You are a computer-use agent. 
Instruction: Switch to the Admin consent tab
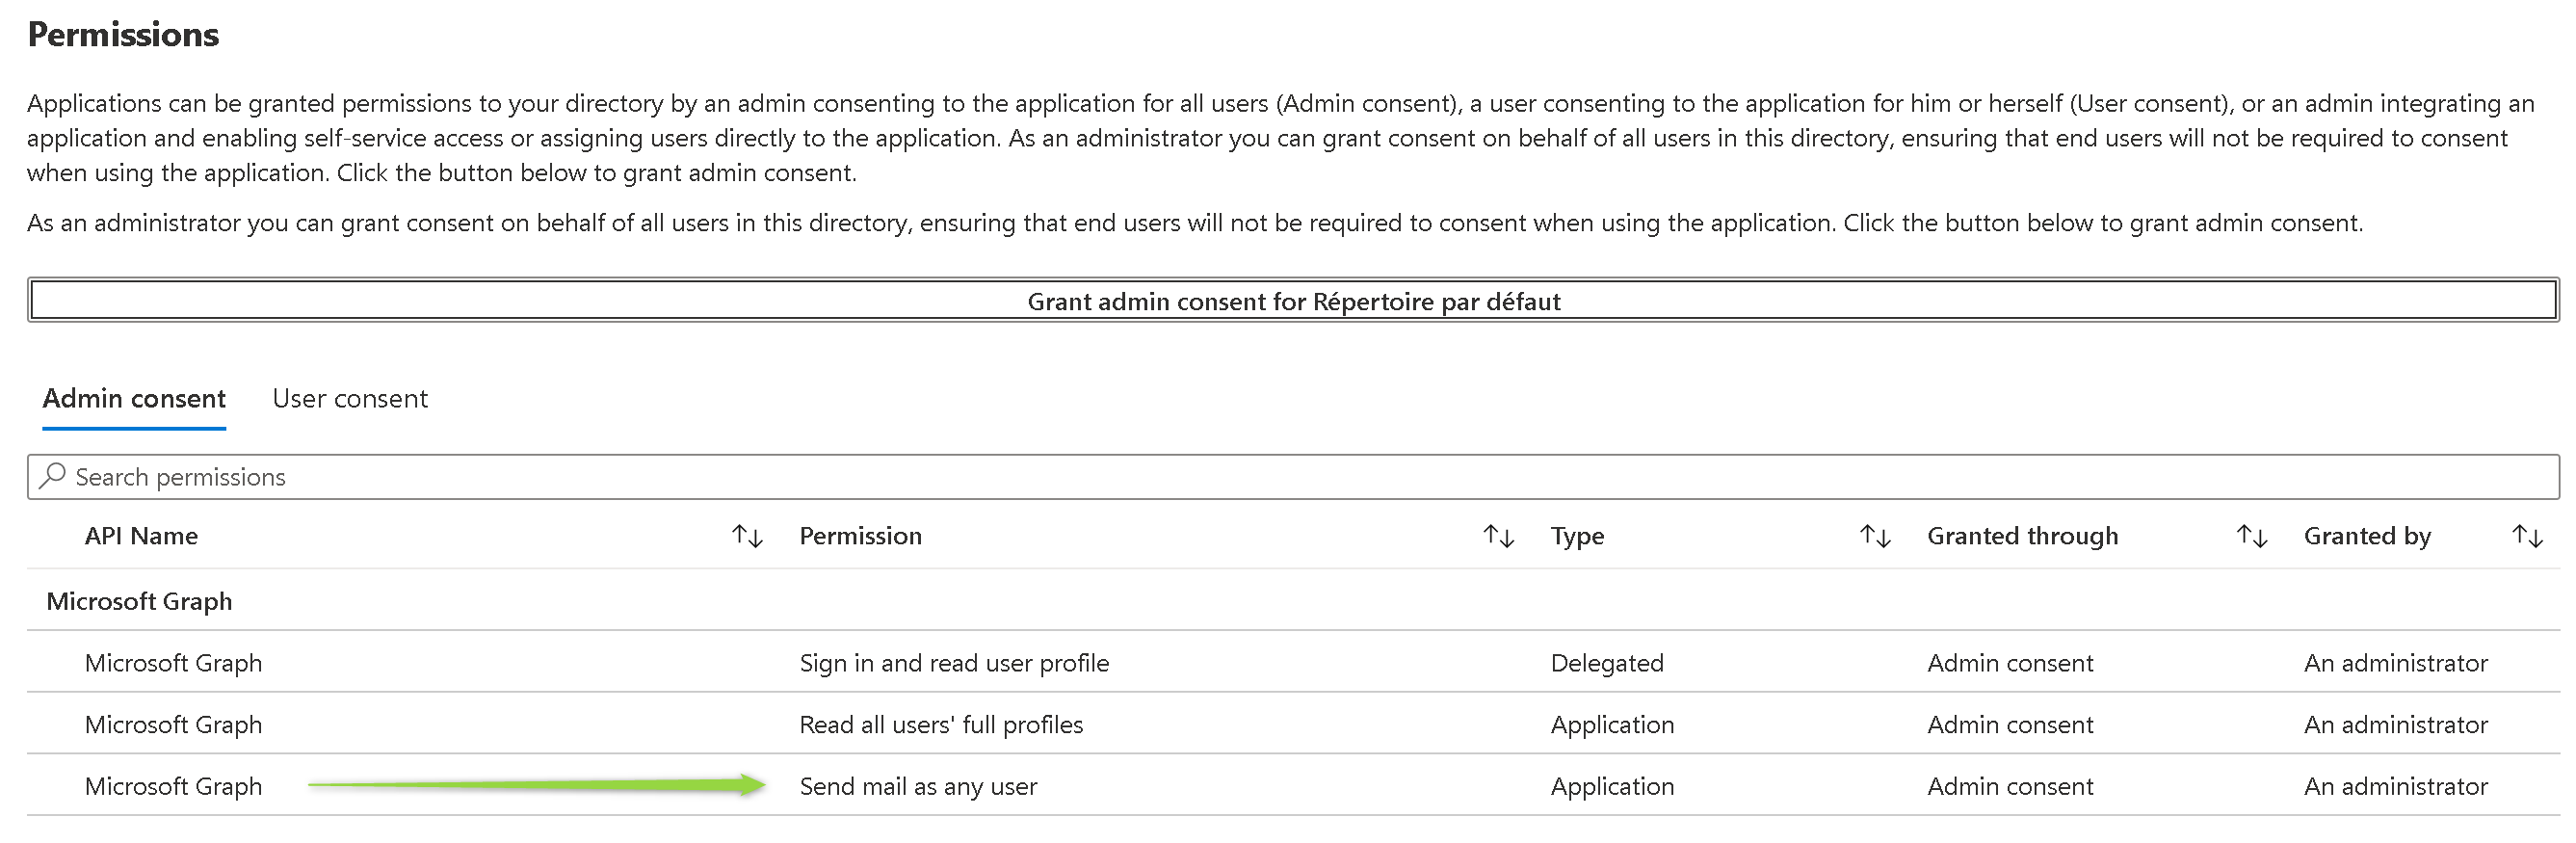click(134, 399)
